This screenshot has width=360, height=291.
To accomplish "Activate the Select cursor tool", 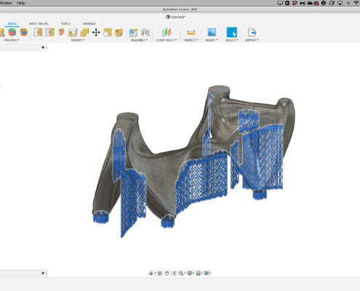I will click(232, 32).
